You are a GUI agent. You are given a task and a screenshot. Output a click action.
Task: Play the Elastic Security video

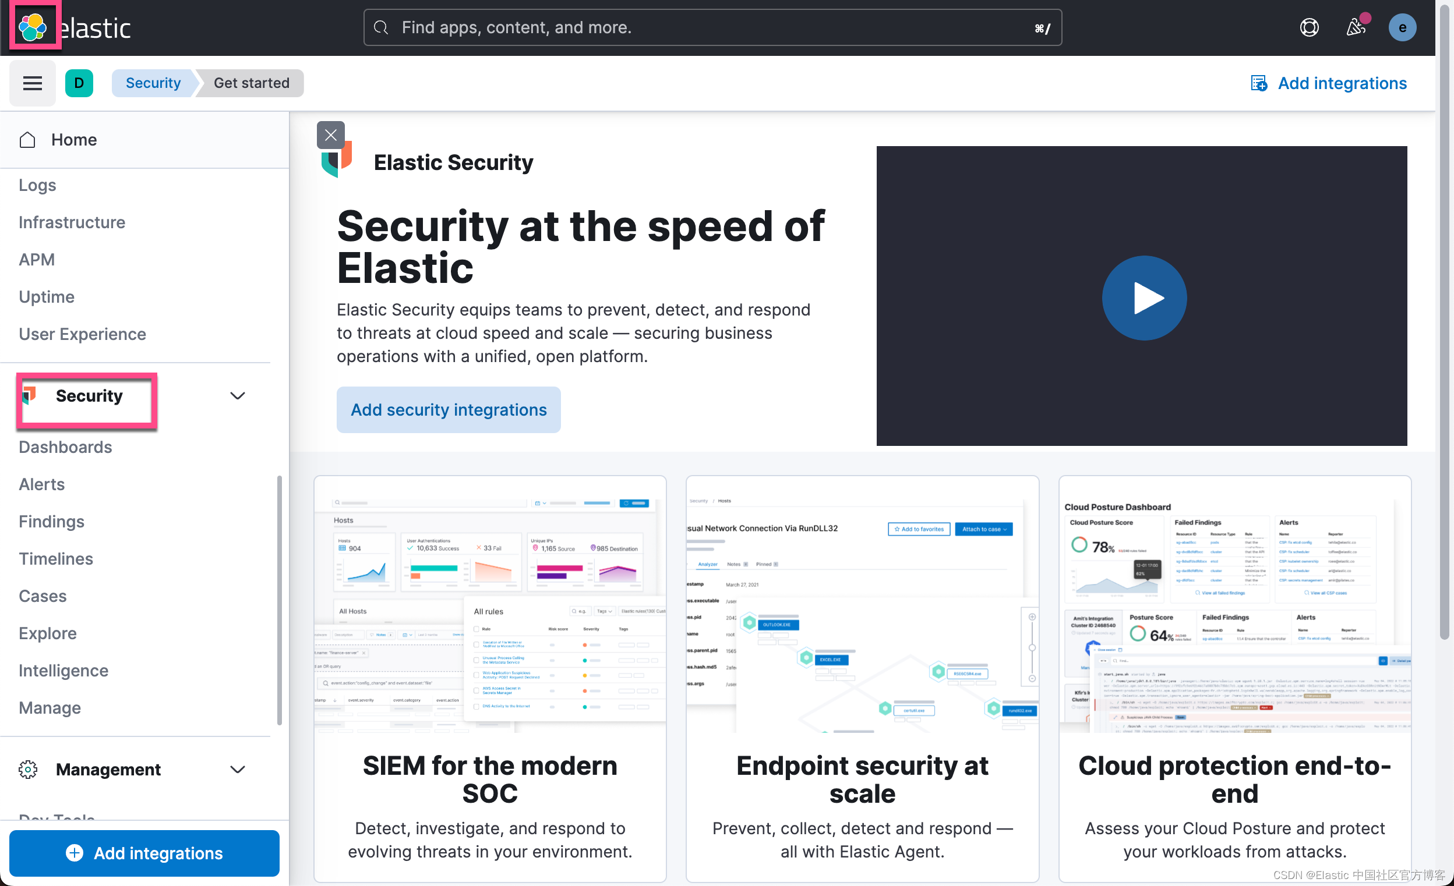point(1144,298)
